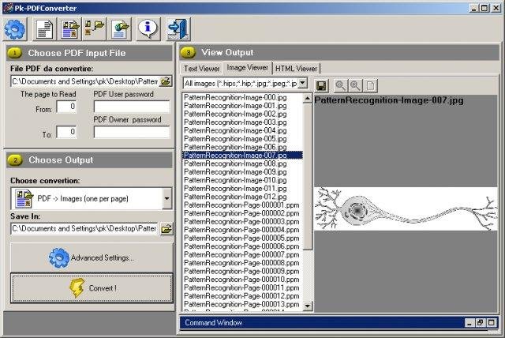Browse for the Save In folder
The height and width of the screenshot is (338, 505).
166,229
